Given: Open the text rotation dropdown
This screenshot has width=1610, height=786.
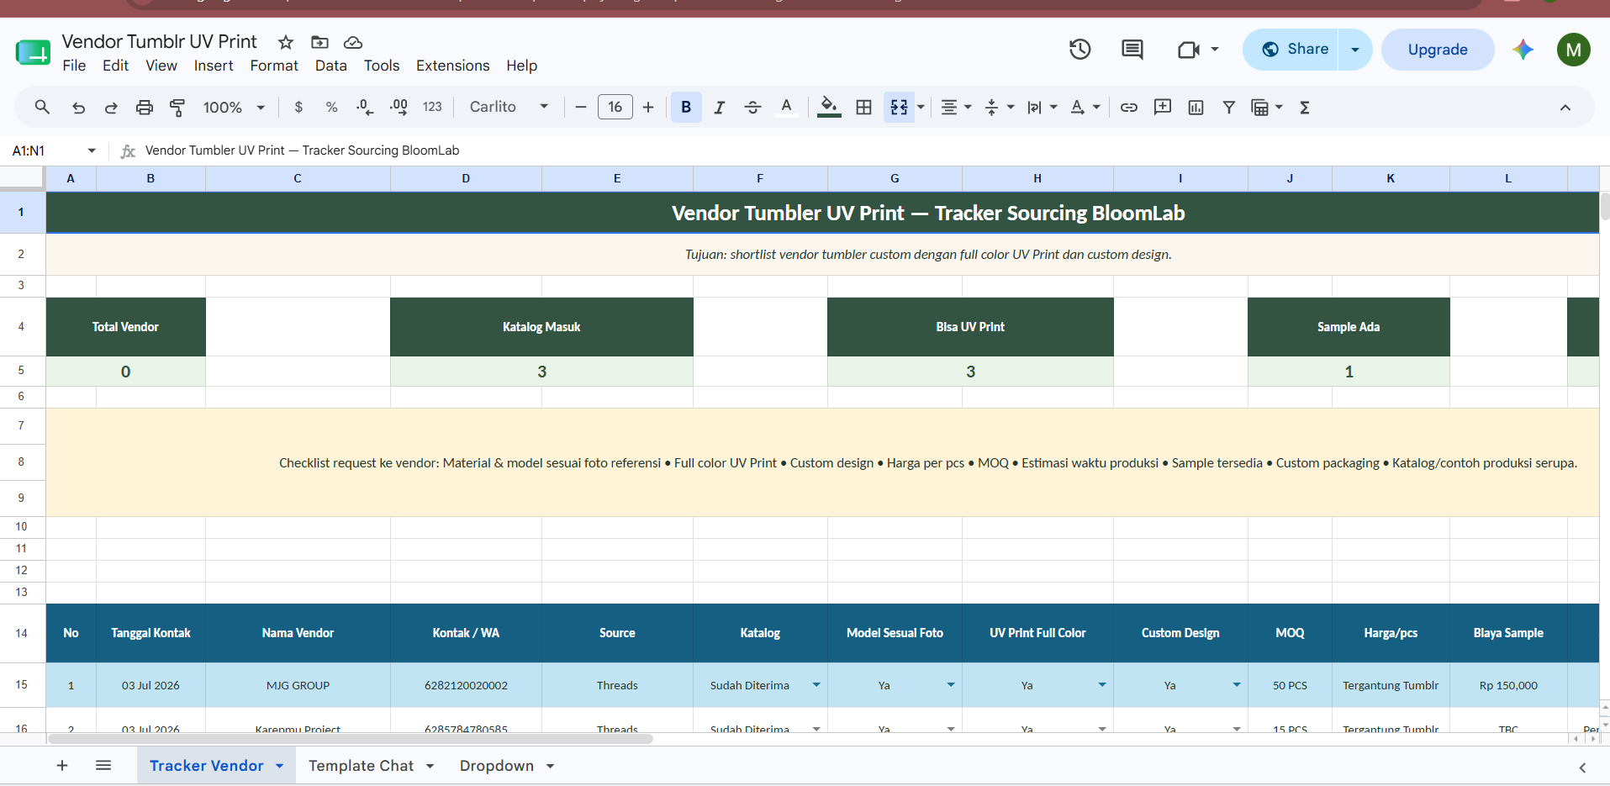Looking at the screenshot, I should click(x=1085, y=108).
